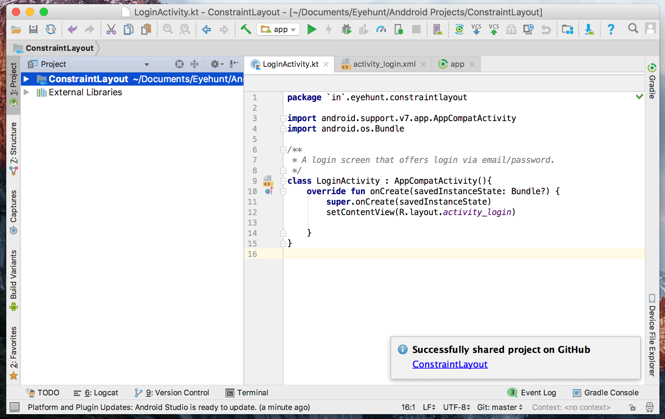Open the Event Log panel
Screen dimensions: 665x419
539,393
